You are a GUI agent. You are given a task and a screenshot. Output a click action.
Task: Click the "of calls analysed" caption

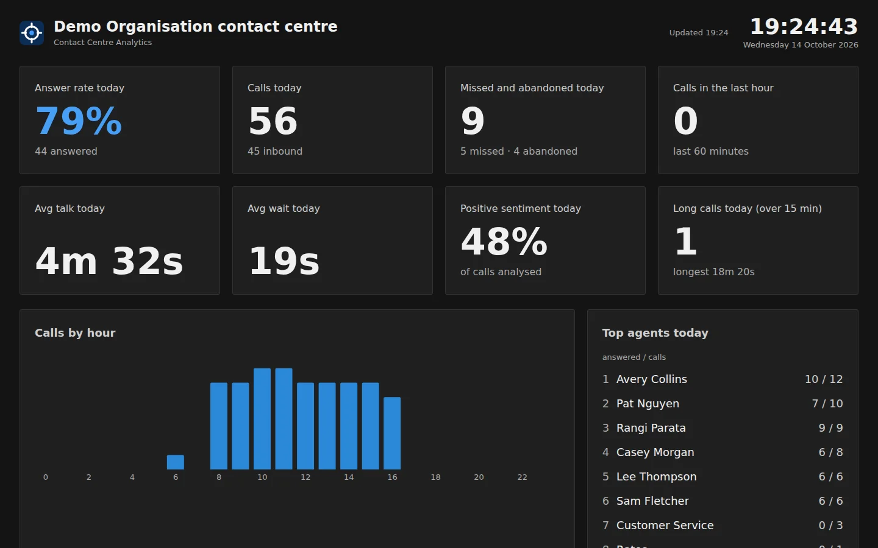tap(501, 272)
